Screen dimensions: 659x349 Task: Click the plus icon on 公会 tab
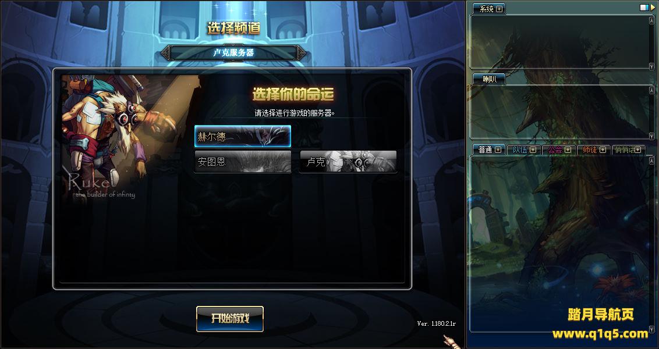[568, 149]
